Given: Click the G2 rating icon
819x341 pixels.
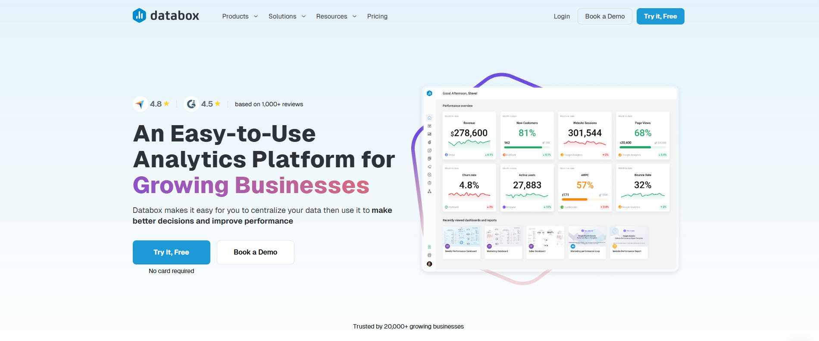Looking at the screenshot, I should click(x=191, y=104).
